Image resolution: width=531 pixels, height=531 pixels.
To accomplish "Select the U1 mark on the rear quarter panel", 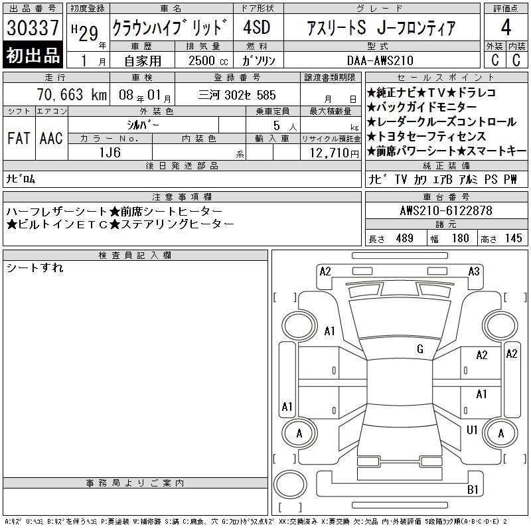I will click(x=472, y=429).
